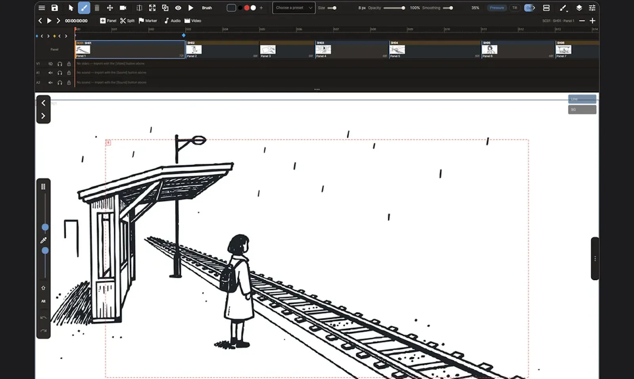Screen dimensions: 634x379
Task: Open the layers stack icon
Action: (579, 8)
